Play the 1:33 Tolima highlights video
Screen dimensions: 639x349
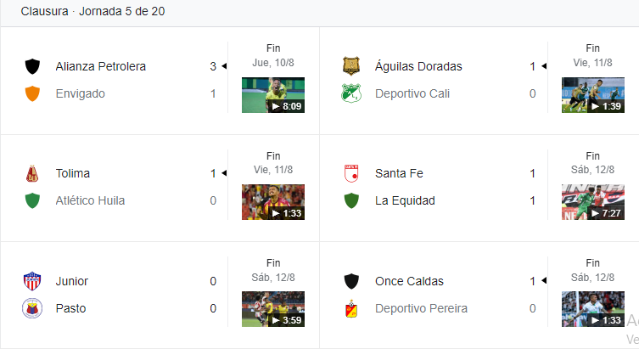click(272, 202)
